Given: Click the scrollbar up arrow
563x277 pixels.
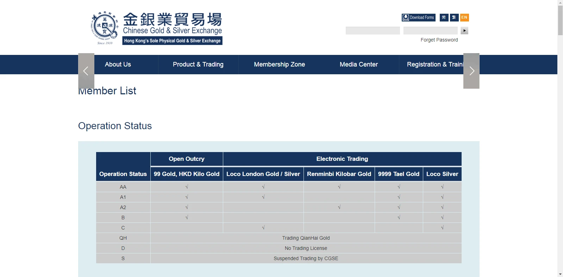Looking at the screenshot, I should (x=560, y=2).
